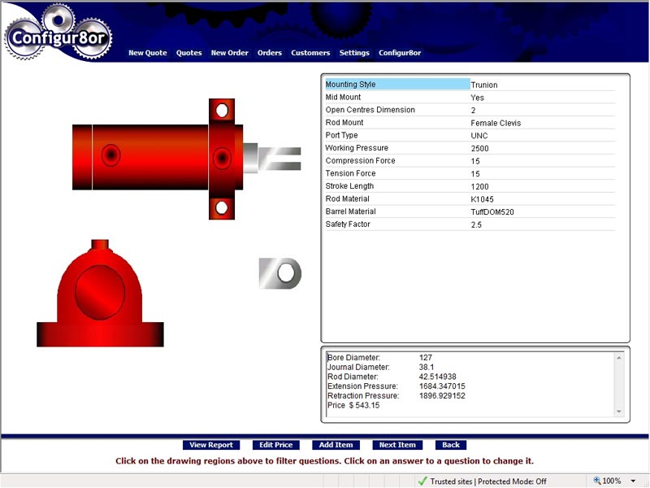The width and height of the screenshot is (650, 488).
Task: Click the zoom magnifier icon in status bar
Action: [x=597, y=481]
